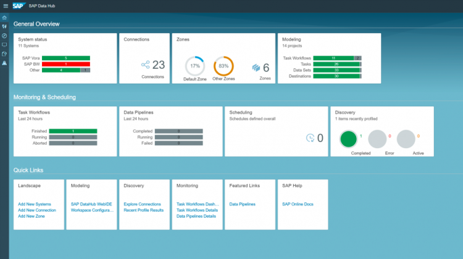
Task: Click the grey Active discovery circle
Action: coord(406,139)
